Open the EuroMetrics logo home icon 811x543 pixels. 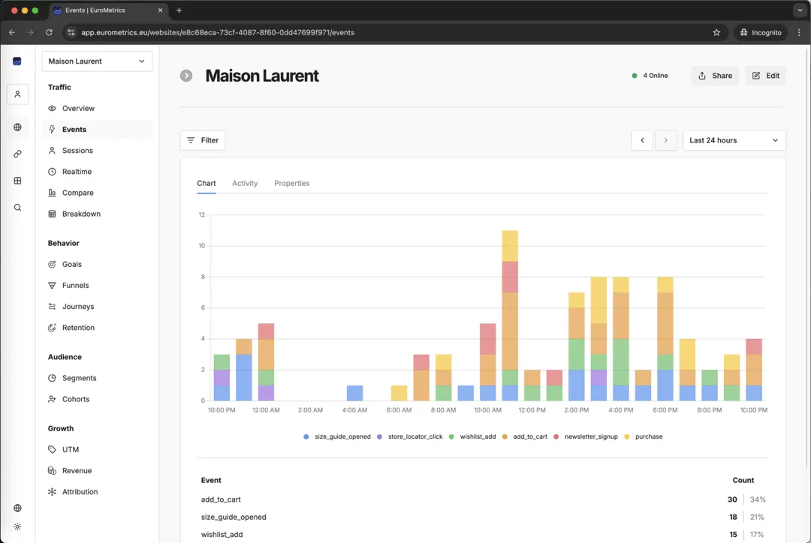[17, 61]
